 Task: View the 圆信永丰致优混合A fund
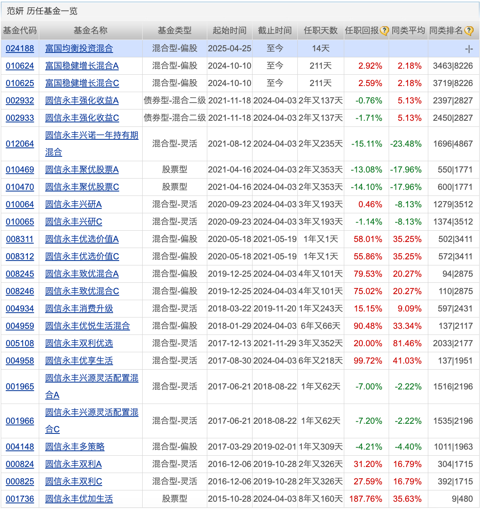(82, 274)
